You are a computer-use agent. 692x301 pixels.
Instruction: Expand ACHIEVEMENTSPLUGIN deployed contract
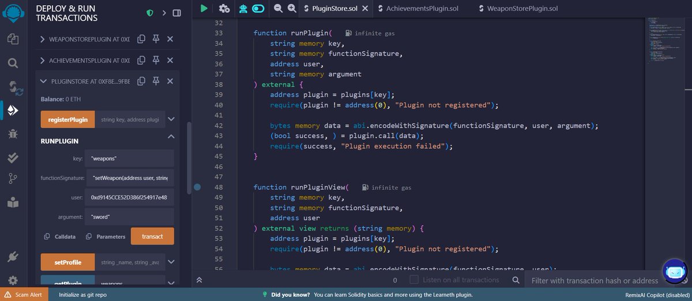[43, 60]
